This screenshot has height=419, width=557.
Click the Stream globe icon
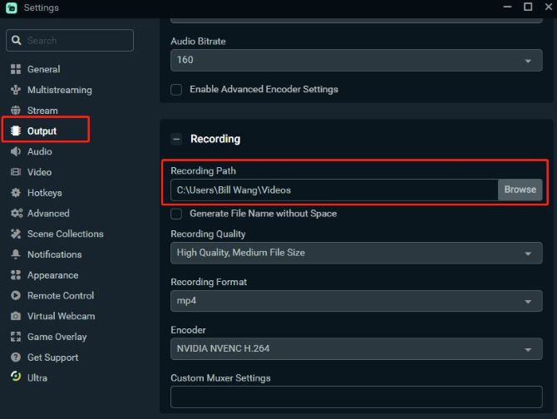16,111
